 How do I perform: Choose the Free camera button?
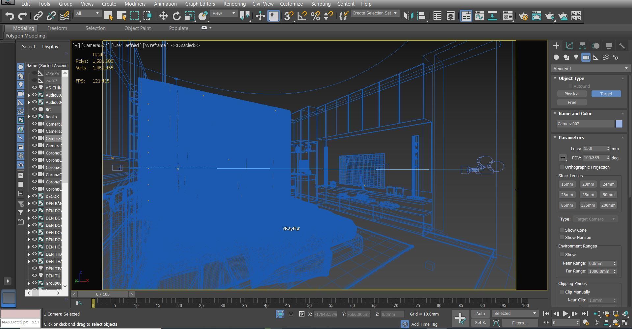pos(572,103)
